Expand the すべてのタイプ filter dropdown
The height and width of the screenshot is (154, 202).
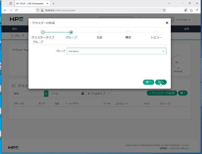point(99,94)
